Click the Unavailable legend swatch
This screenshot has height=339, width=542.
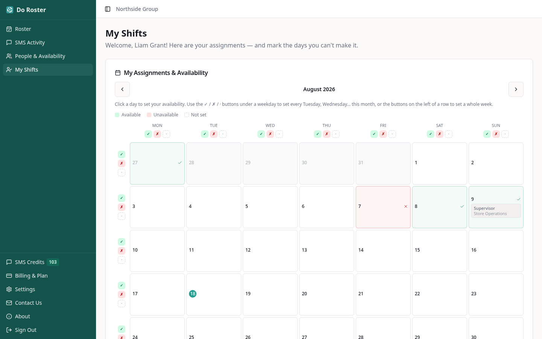pyautogui.click(x=149, y=115)
